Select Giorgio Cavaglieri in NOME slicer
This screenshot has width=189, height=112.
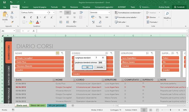39,58
